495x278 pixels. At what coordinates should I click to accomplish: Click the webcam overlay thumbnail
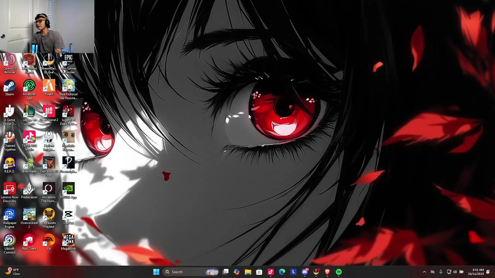tap(47, 26)
